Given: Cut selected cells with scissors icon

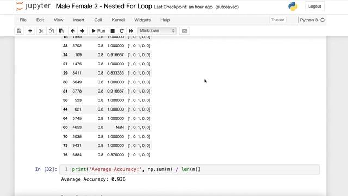Looking at the screenshot, I should point(41,31).
